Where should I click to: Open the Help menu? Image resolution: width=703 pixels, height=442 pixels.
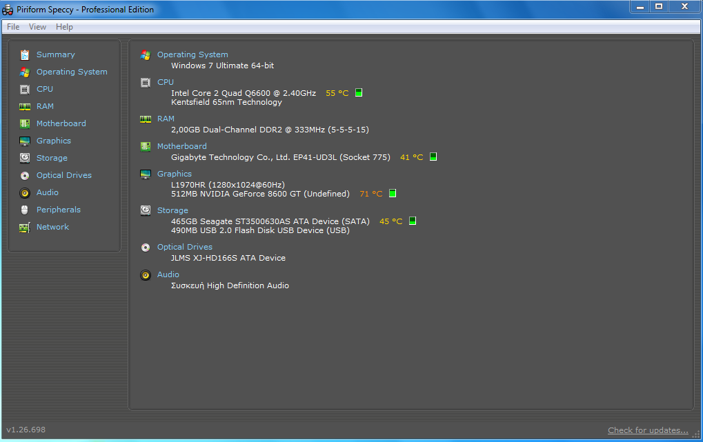click(x=65, y=27)
